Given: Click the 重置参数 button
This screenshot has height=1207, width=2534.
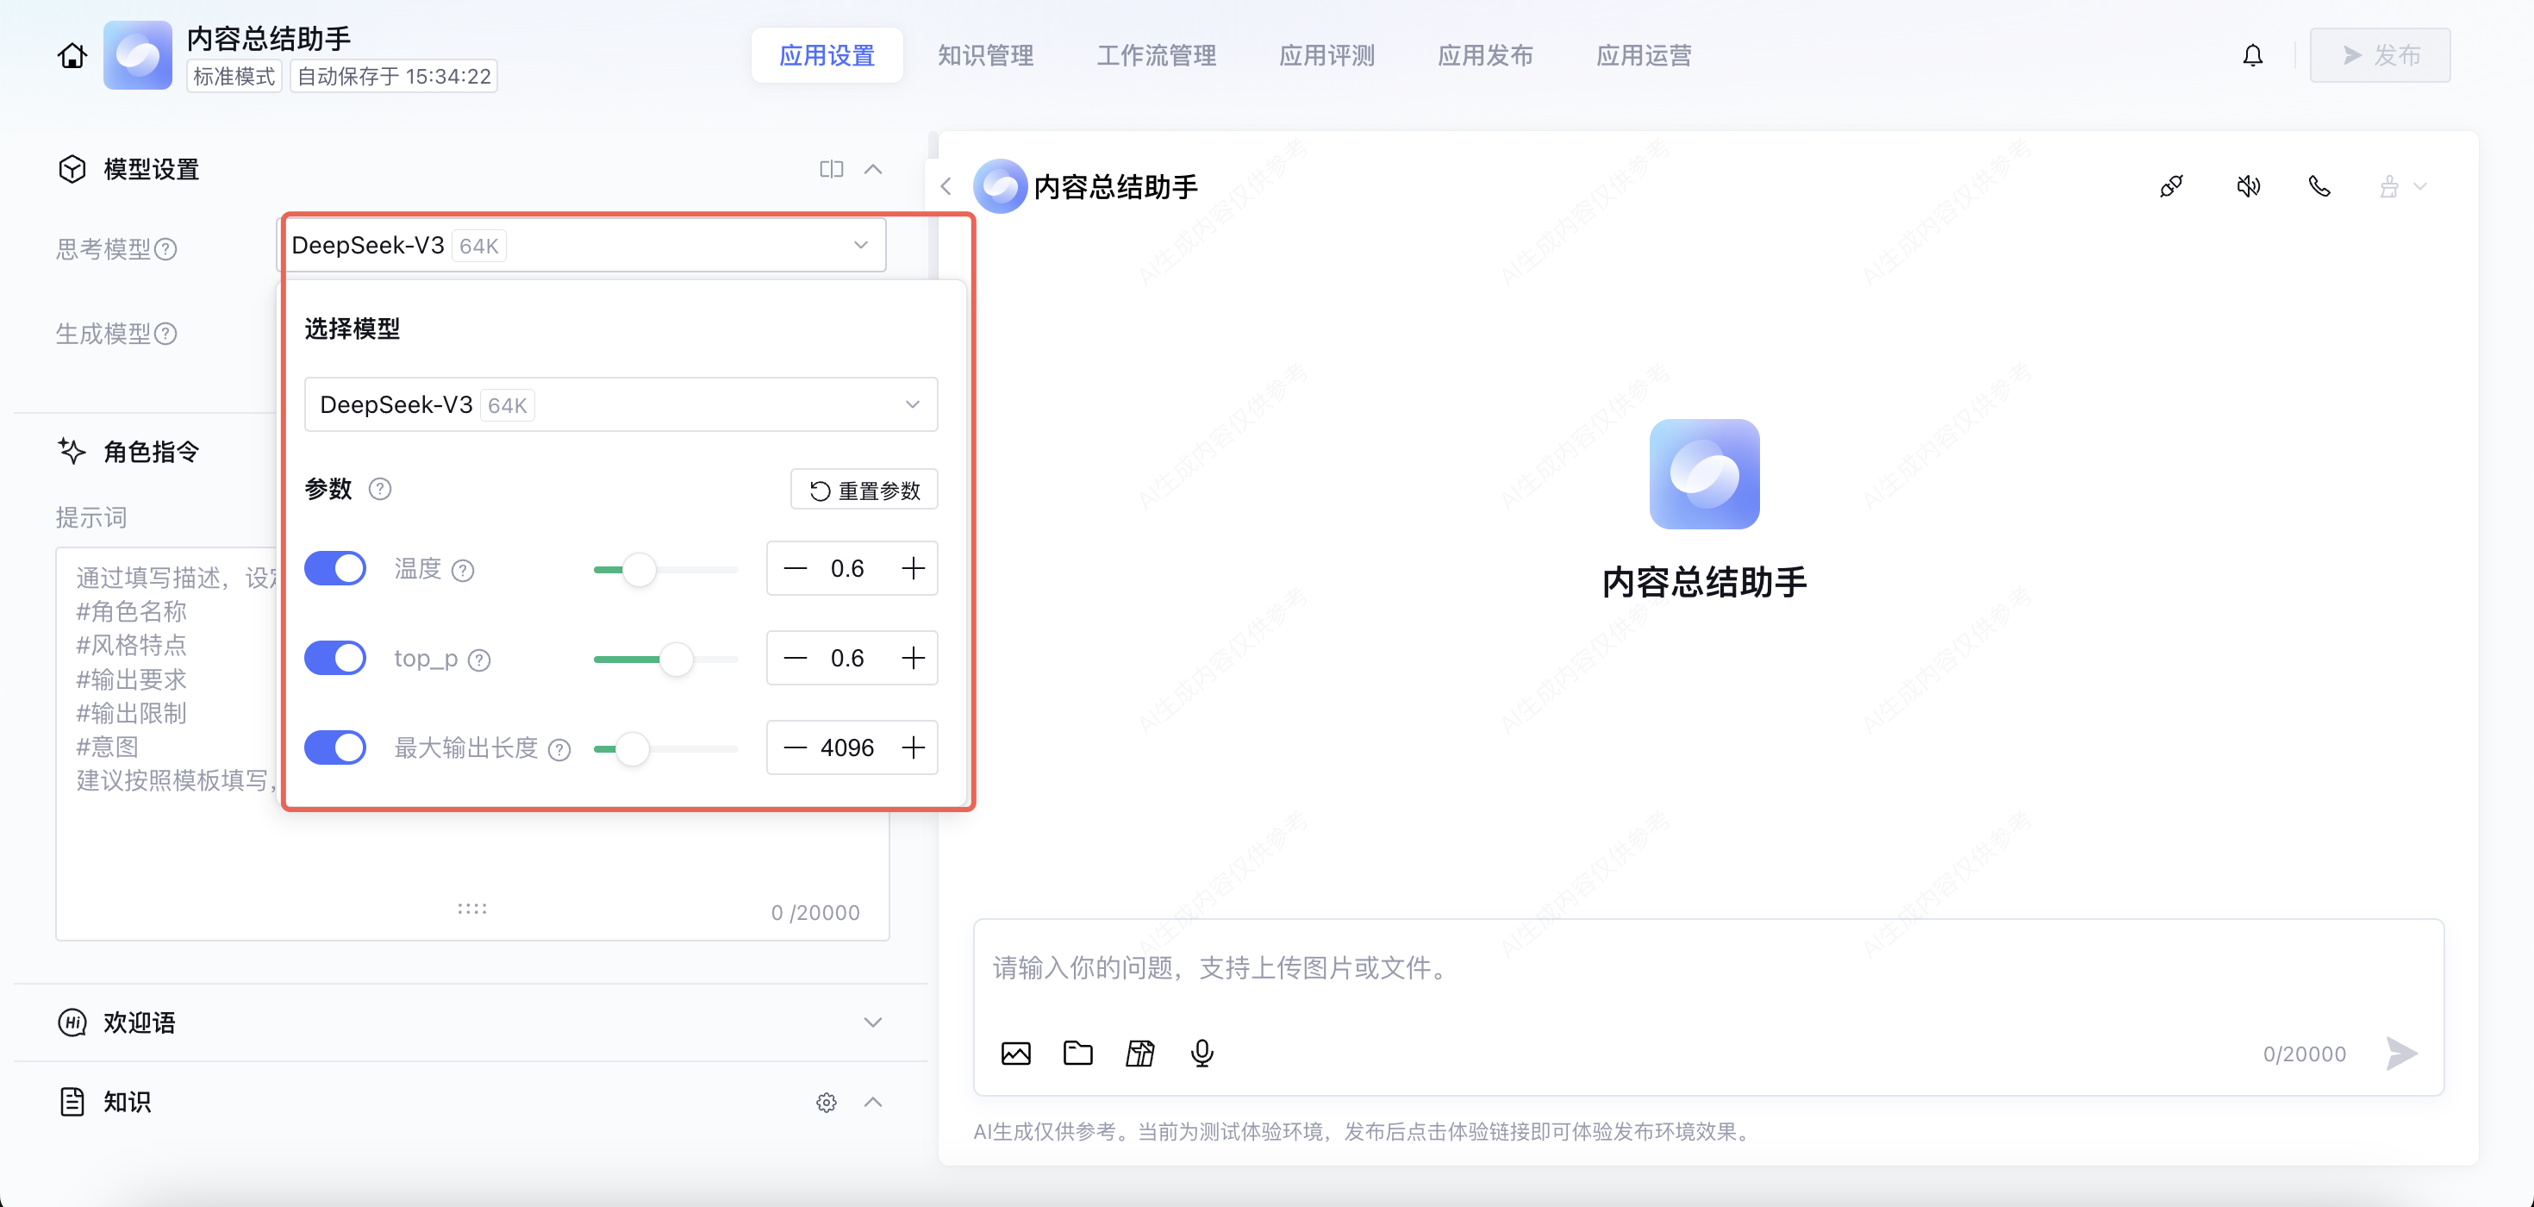Looking at the screenshot, I should click(x=864, y=490).
